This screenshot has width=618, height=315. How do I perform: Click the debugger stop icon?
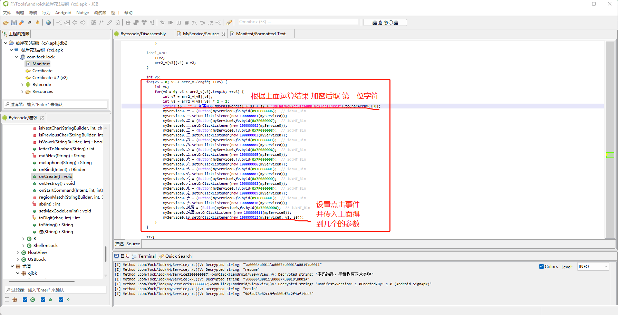point(186,22)
